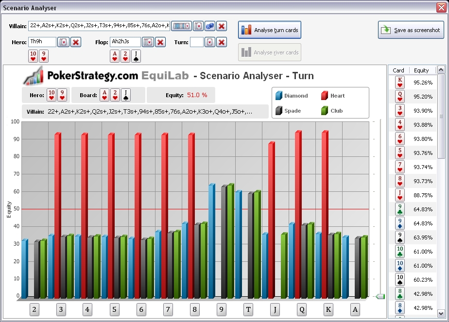The height and width of the screenshot is (322, 449).
Task: Clear the turn card with red X
Action: (x=222, y=42)
